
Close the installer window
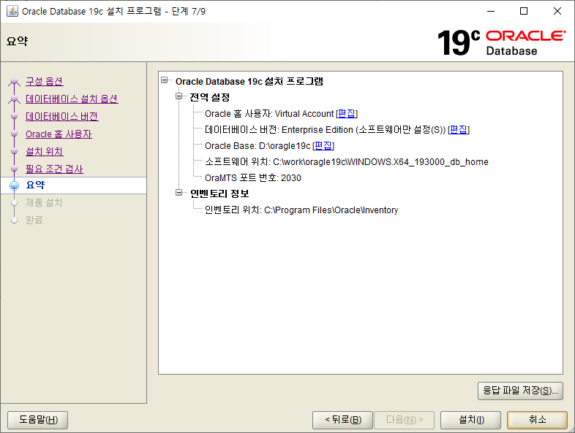557,11
